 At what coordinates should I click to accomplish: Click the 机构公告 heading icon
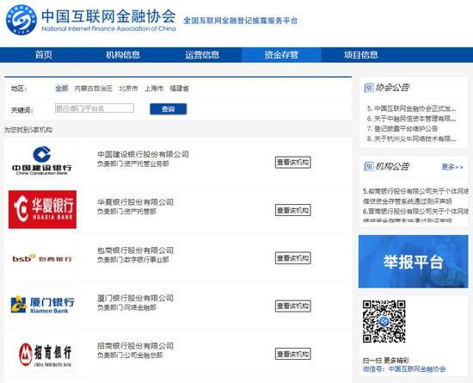369,166
